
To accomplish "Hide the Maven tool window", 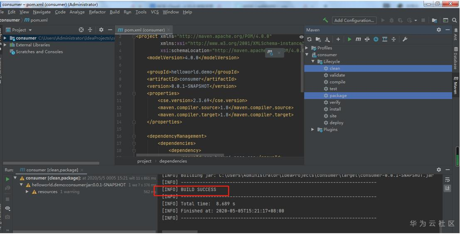I will coord(448,30).
